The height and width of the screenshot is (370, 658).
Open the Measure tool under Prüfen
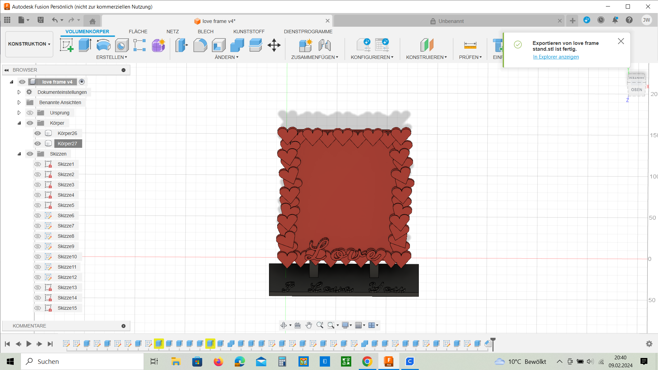point(470,45)
